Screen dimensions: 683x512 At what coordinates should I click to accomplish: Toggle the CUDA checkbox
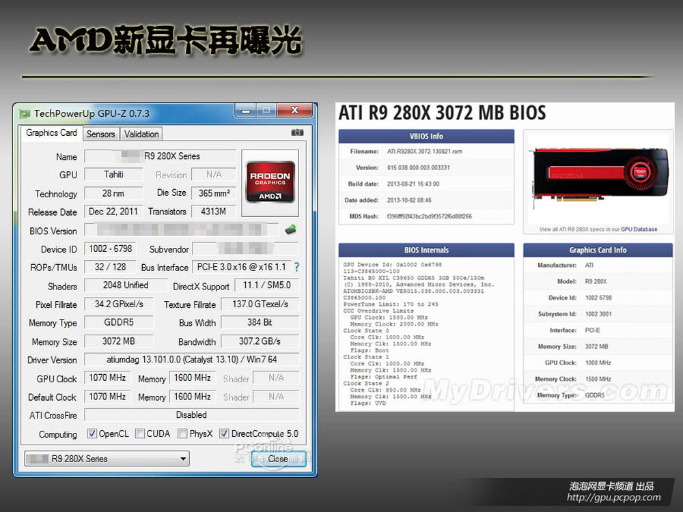(140, 433)
